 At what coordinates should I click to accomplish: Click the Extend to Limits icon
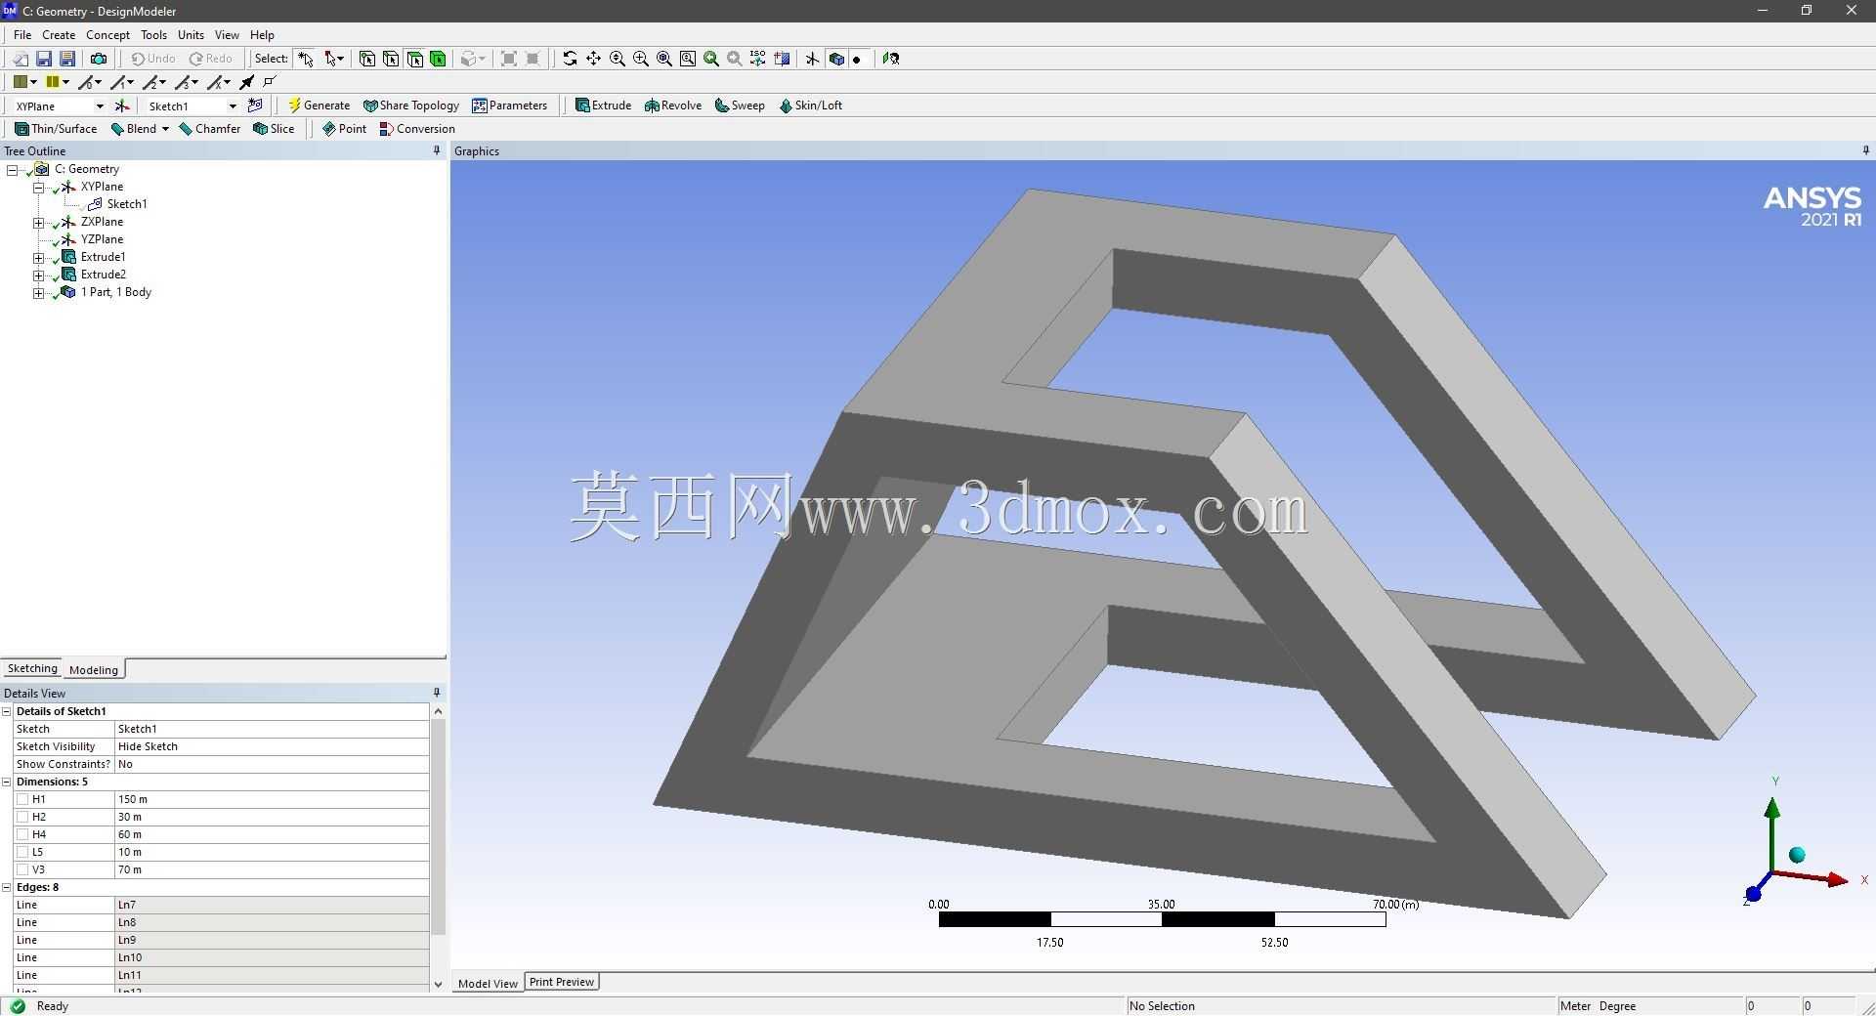509,59
